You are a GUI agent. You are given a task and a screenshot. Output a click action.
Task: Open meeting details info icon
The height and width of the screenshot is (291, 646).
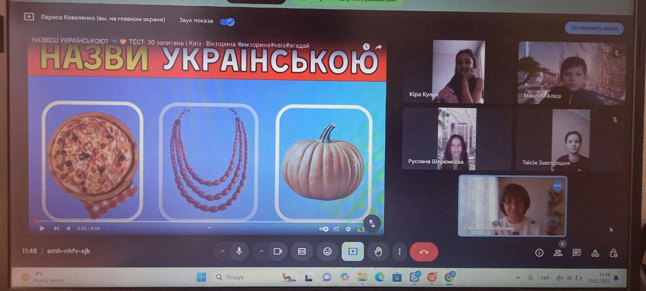pos(539,253)
